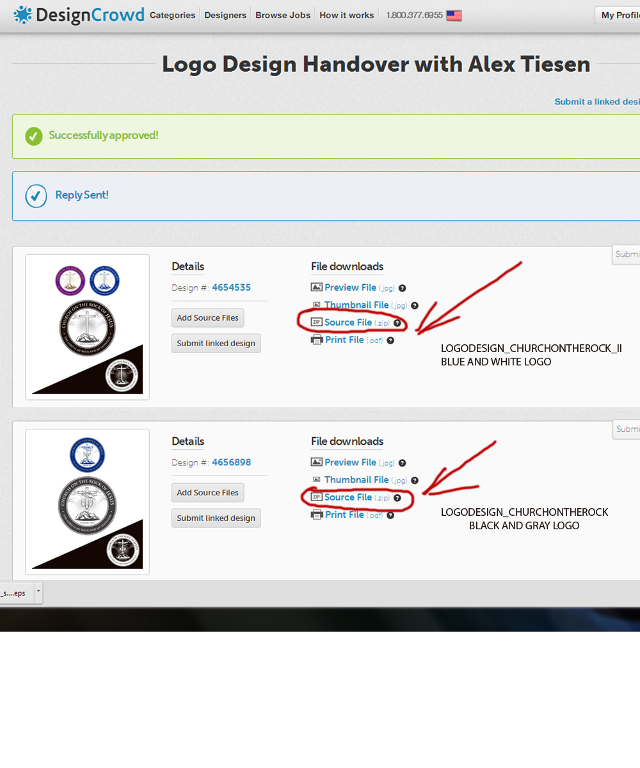Open dropdown arrow of downloaded eps file
The height and width of the screenshot is (768, 640).
pyautogui.click(x=38, y=593)
